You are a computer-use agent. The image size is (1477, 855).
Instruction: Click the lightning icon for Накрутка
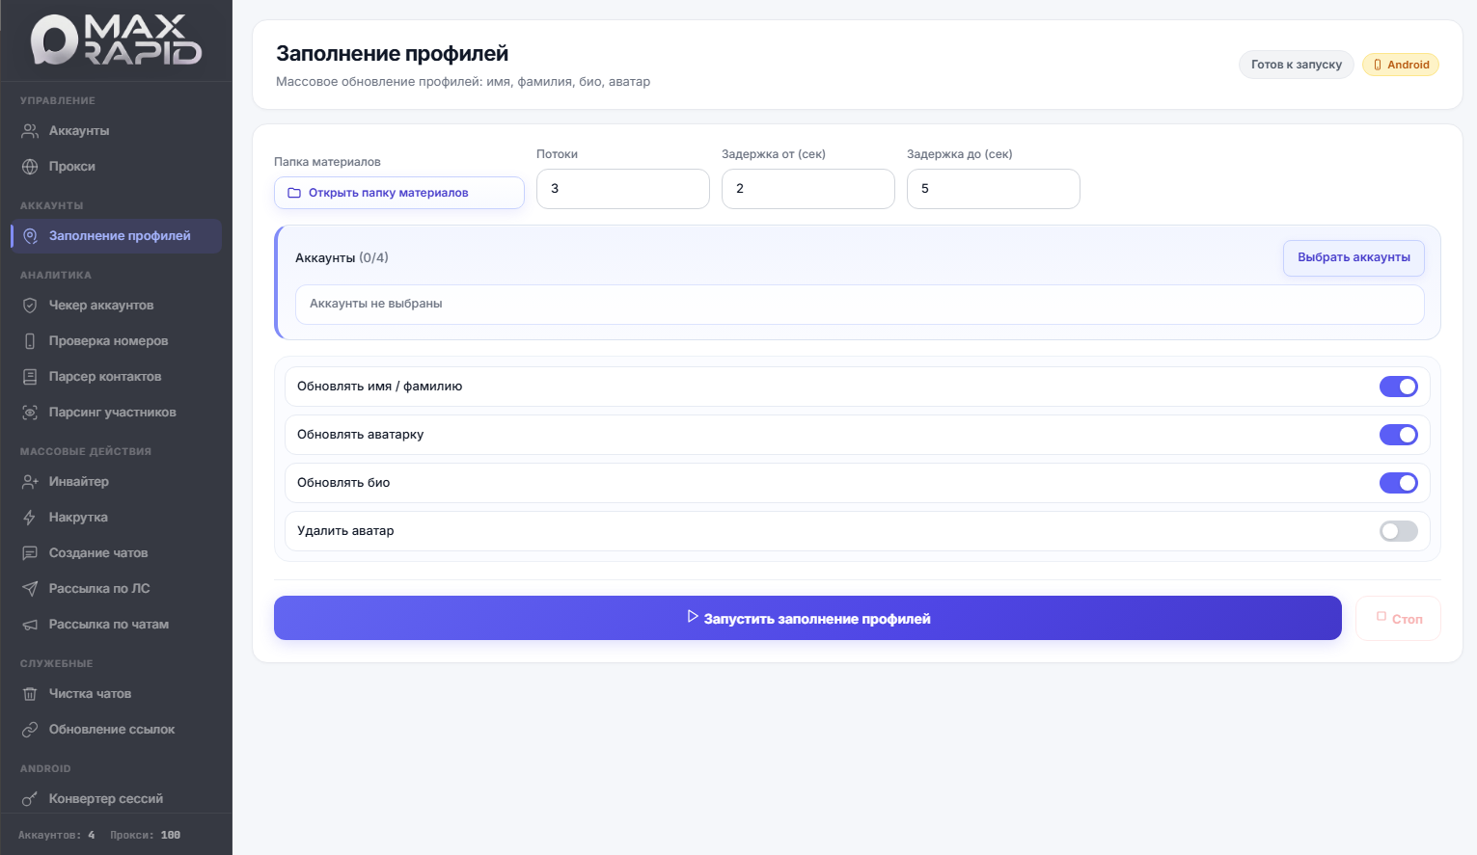(30, 518)
